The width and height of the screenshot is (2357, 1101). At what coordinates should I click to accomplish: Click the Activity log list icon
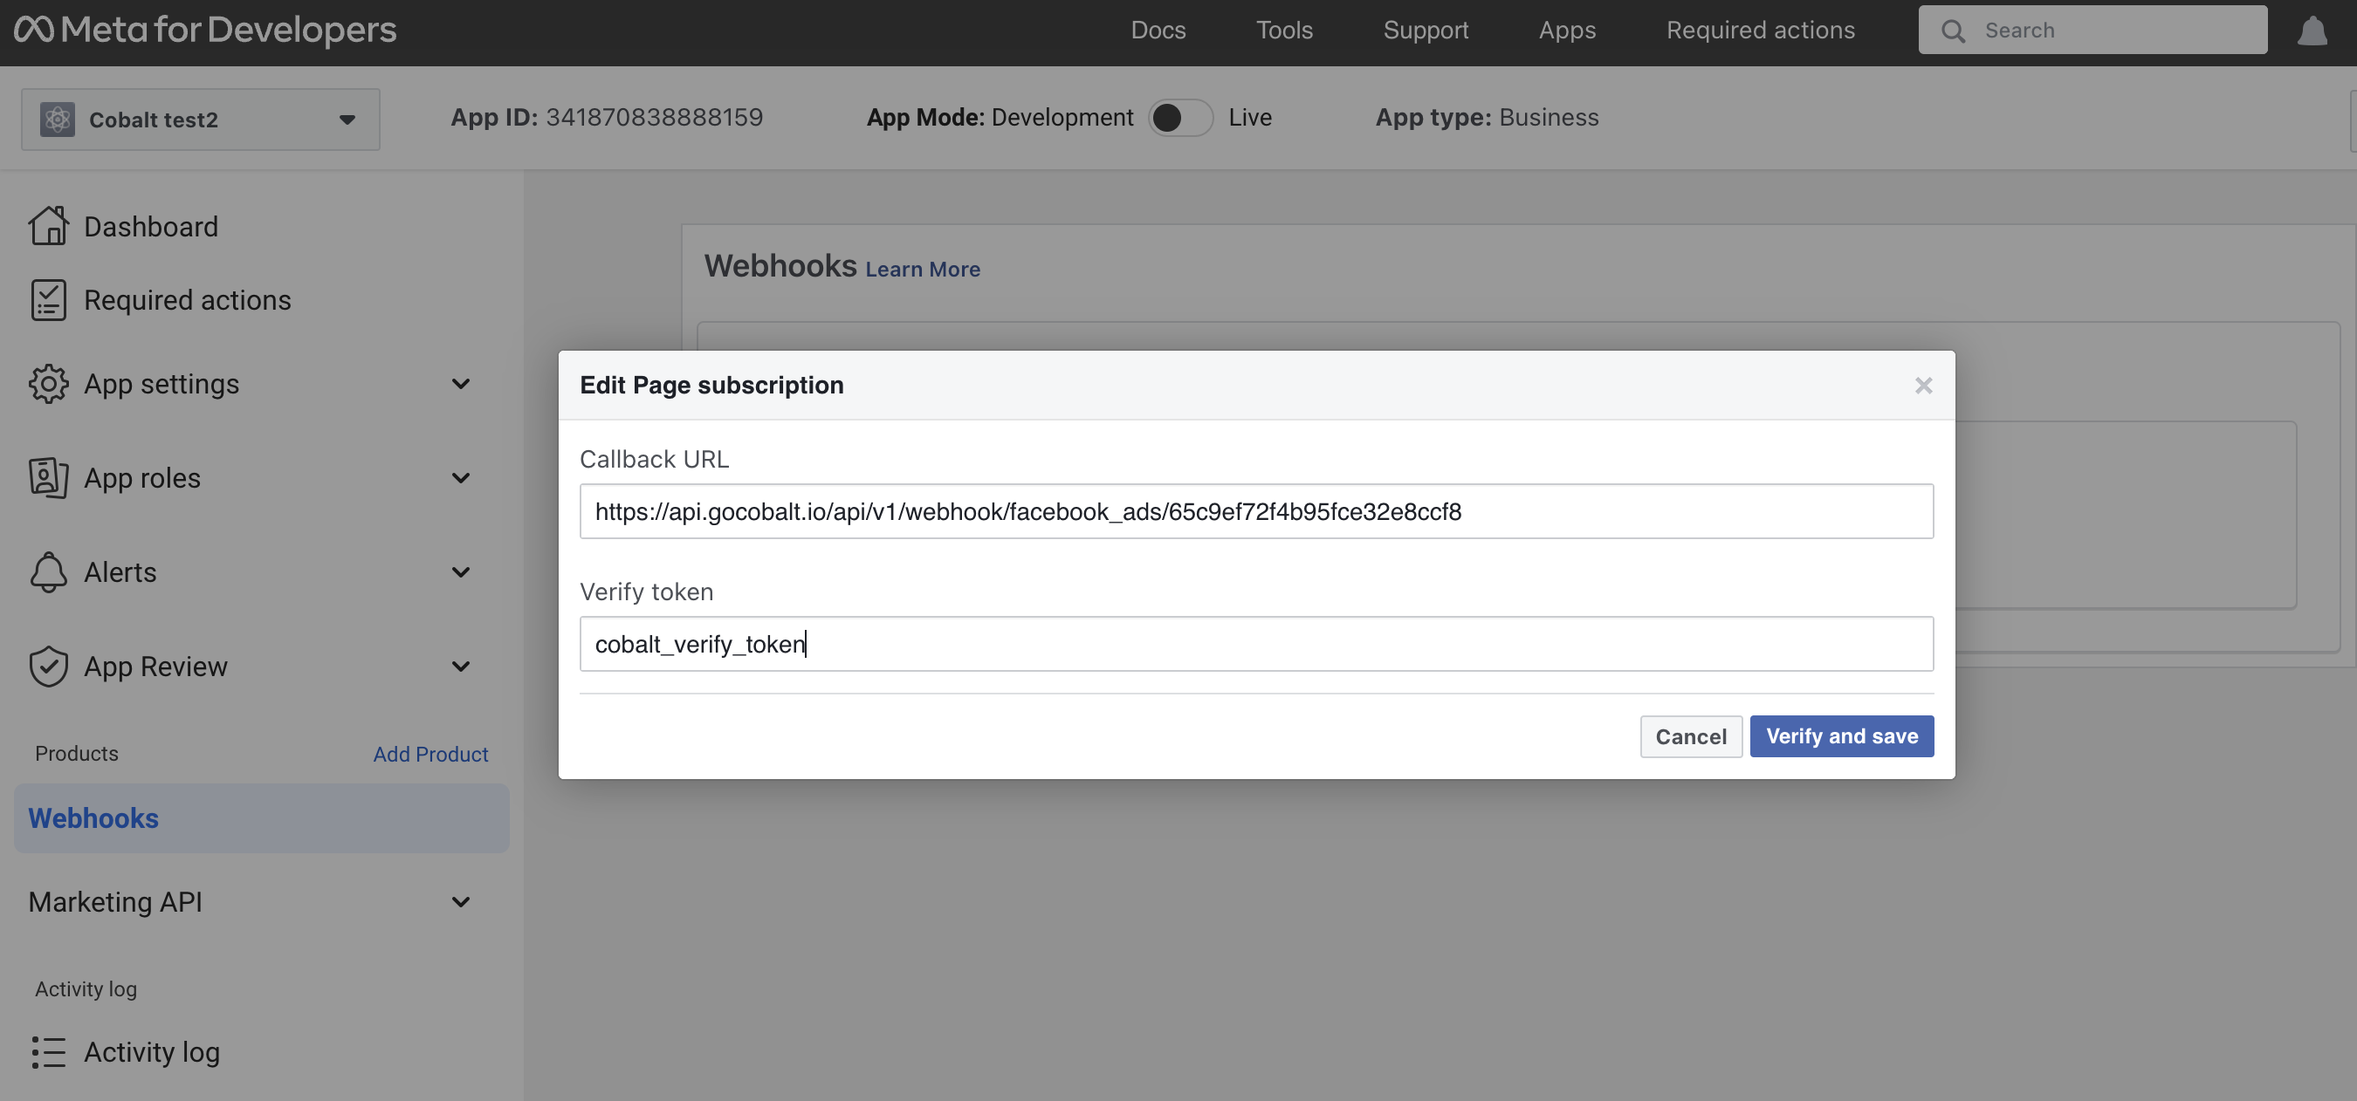tap(49, 1051)
